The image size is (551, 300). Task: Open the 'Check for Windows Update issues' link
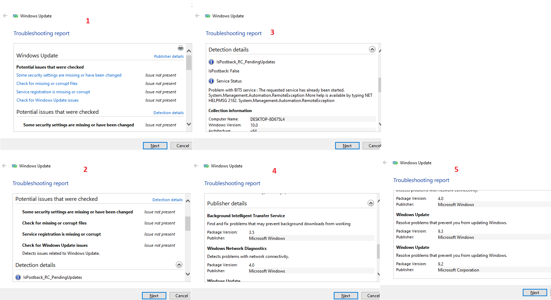click(x=47, y=100)
